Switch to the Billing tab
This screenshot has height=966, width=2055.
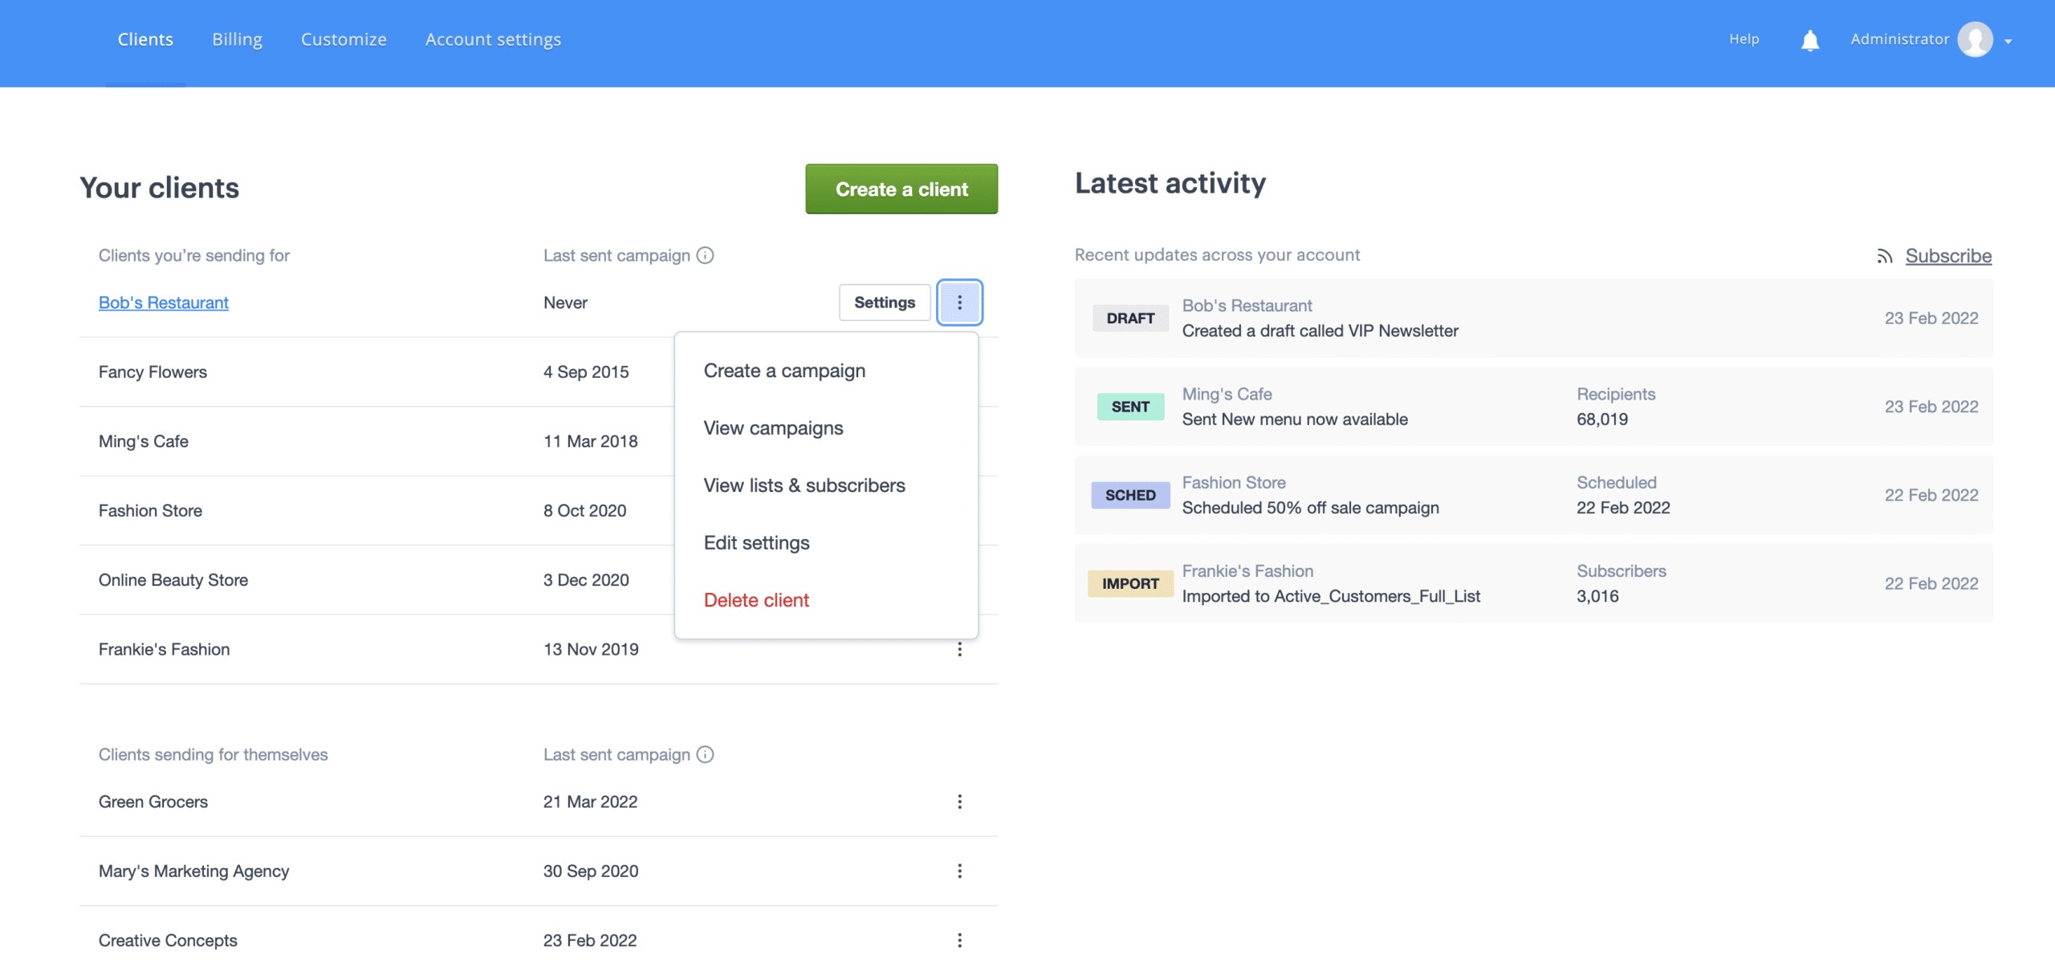pos(237,39)
